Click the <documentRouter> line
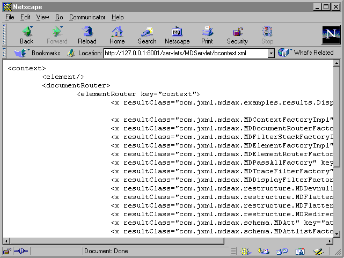Viewport: 344px width, 258px height. [x=76, y=85]
